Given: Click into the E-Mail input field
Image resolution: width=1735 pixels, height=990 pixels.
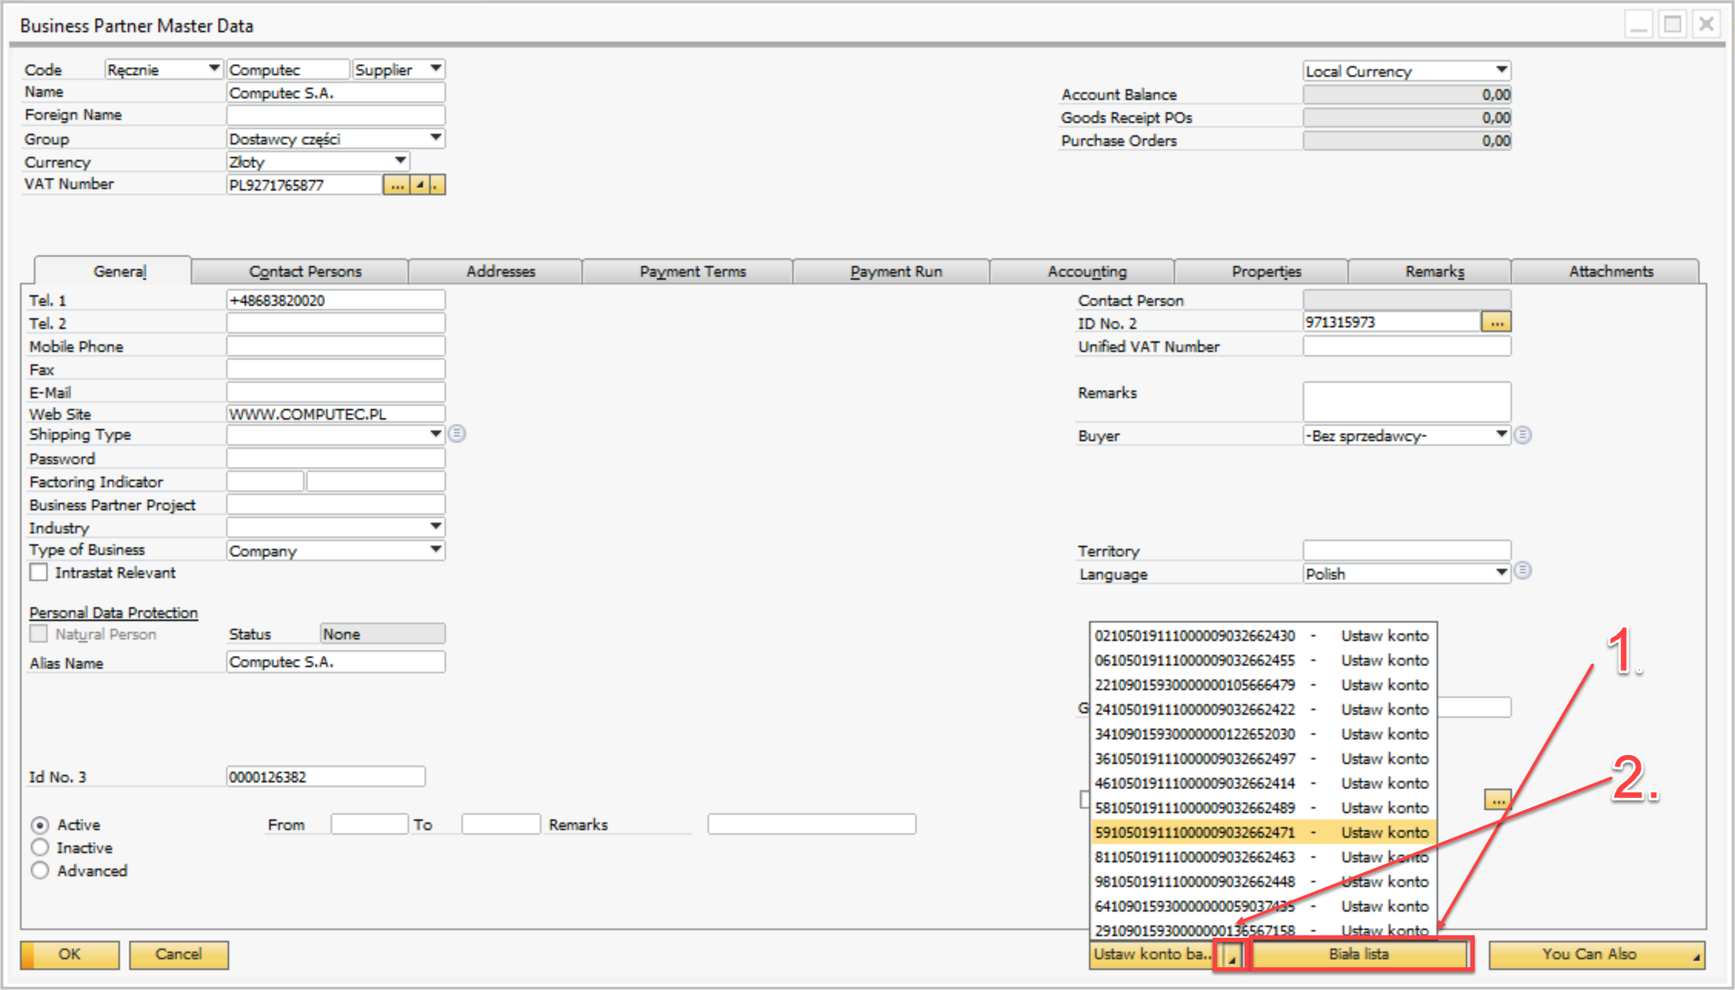Looking at the screenshot, I should (x=335, y=392).
